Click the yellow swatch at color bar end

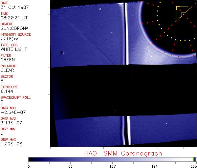click(x=193, y=159)
